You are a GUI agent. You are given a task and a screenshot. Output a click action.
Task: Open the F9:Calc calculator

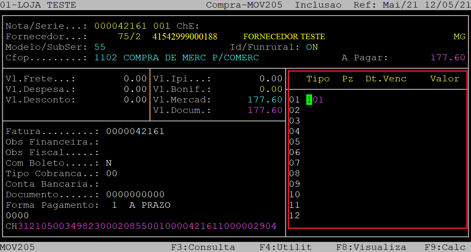click(x=445, y=247)
